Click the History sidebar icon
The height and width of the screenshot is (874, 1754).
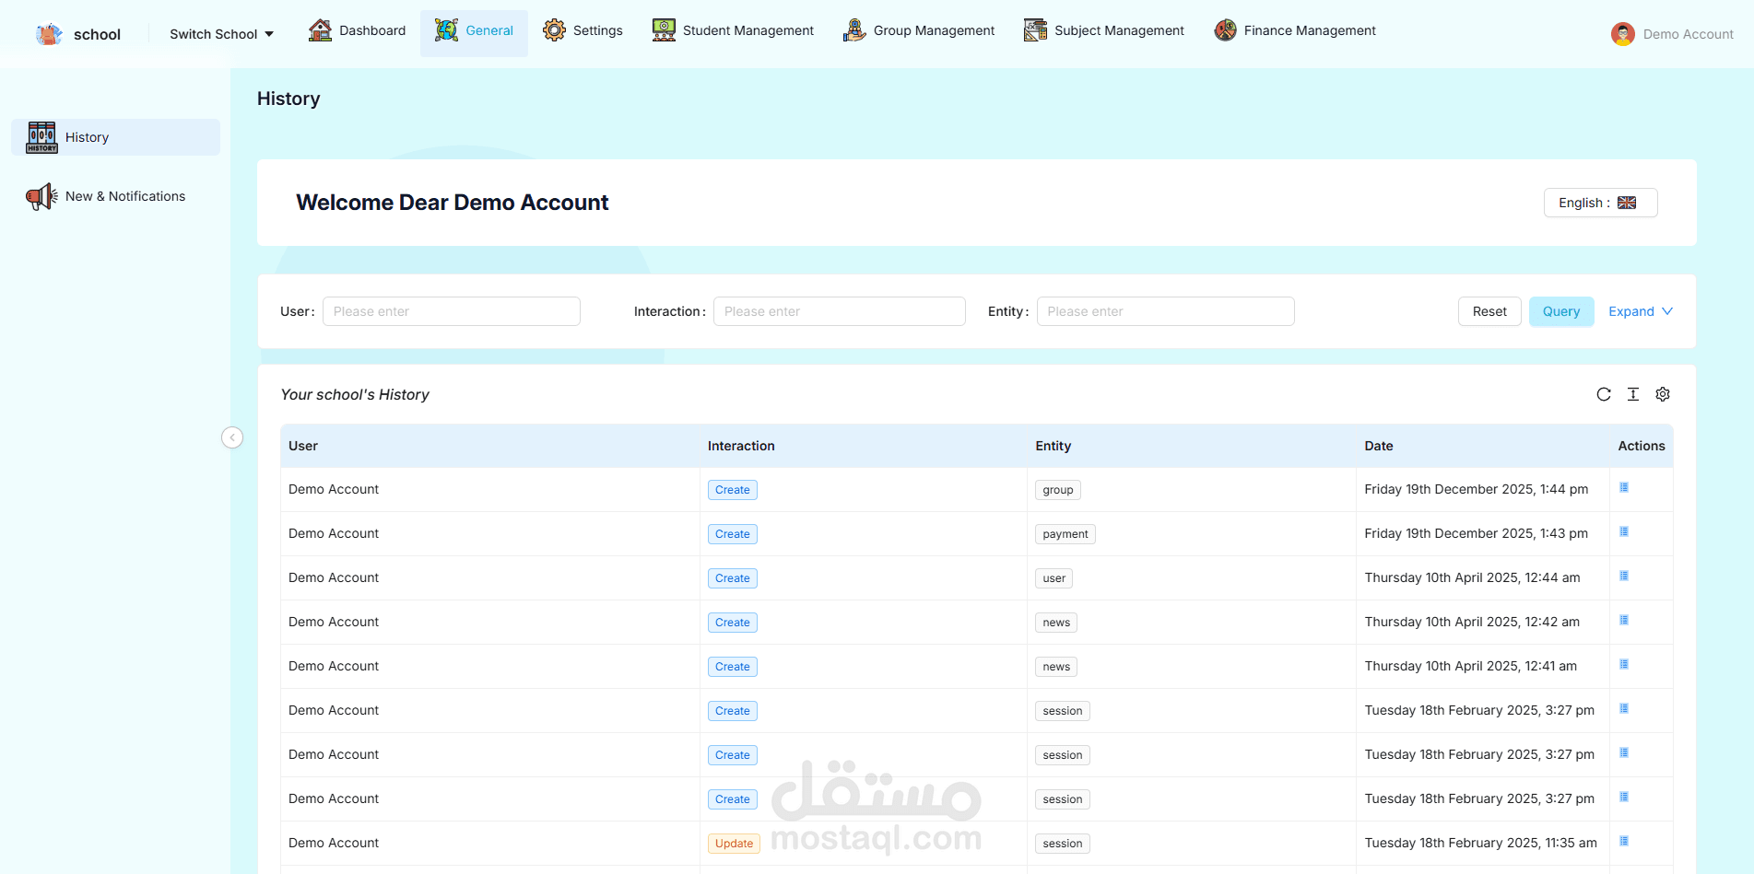pos(41,137)
